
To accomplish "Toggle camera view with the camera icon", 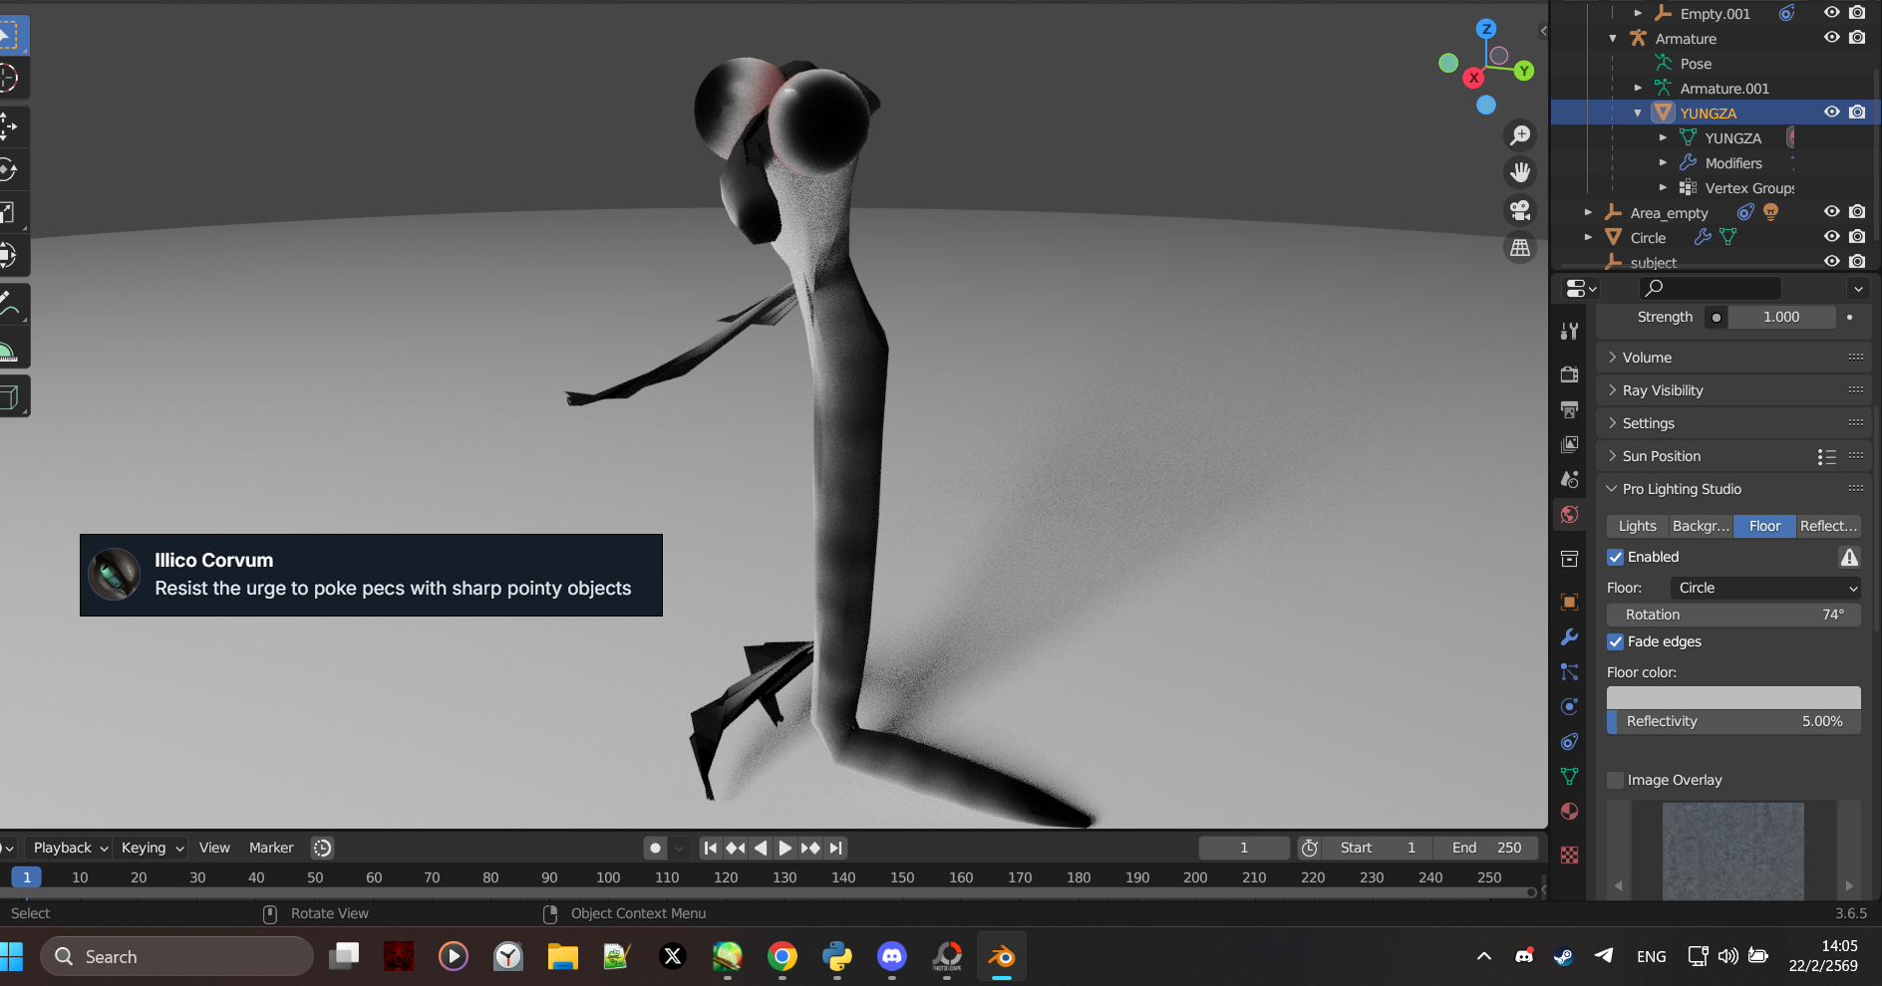I will click(1520, 210).
